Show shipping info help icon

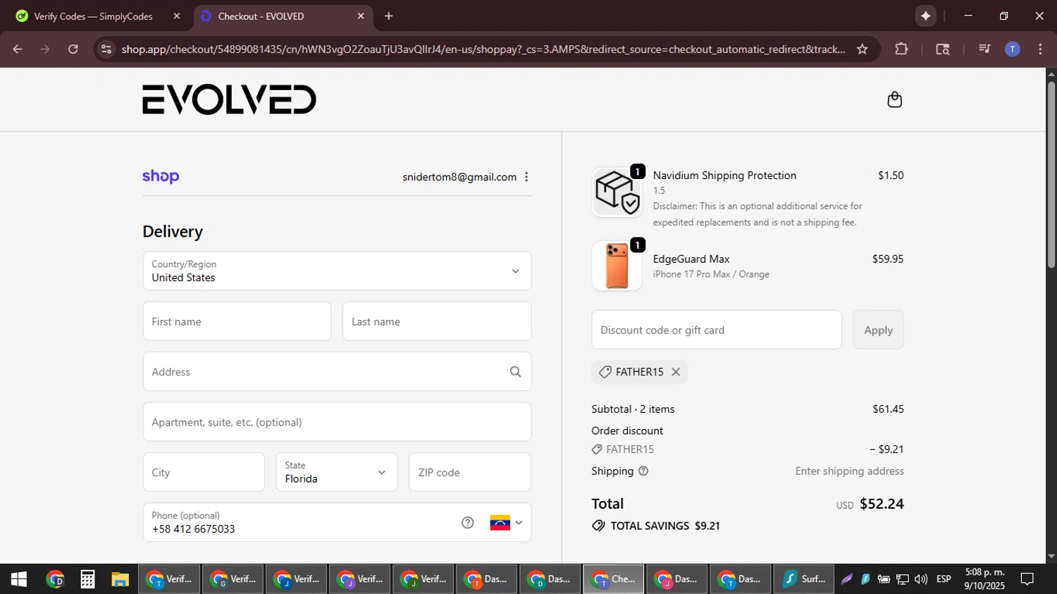click(x=643, y=471)
